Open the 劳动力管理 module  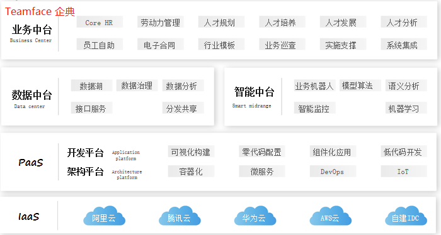tap(160, 22)
